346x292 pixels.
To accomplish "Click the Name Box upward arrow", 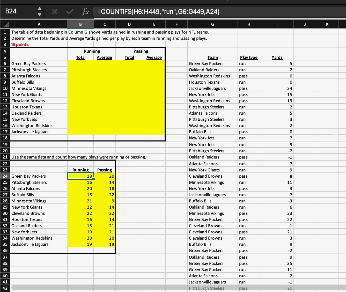I will tap(39, 8).
